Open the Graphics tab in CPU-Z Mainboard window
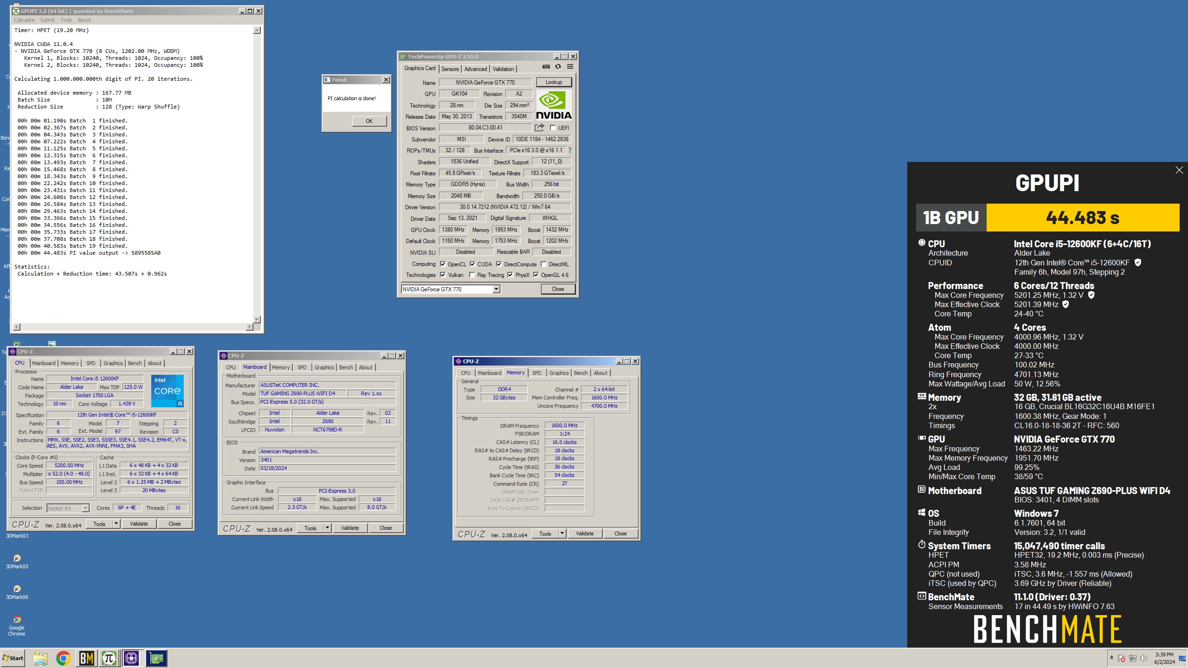Image resolution: width=1188 pixels, height=668 pixels. pos(324,367)
